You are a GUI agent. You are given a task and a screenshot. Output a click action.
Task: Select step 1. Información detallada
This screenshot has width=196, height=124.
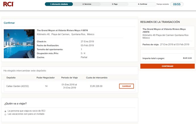[59, 4]
